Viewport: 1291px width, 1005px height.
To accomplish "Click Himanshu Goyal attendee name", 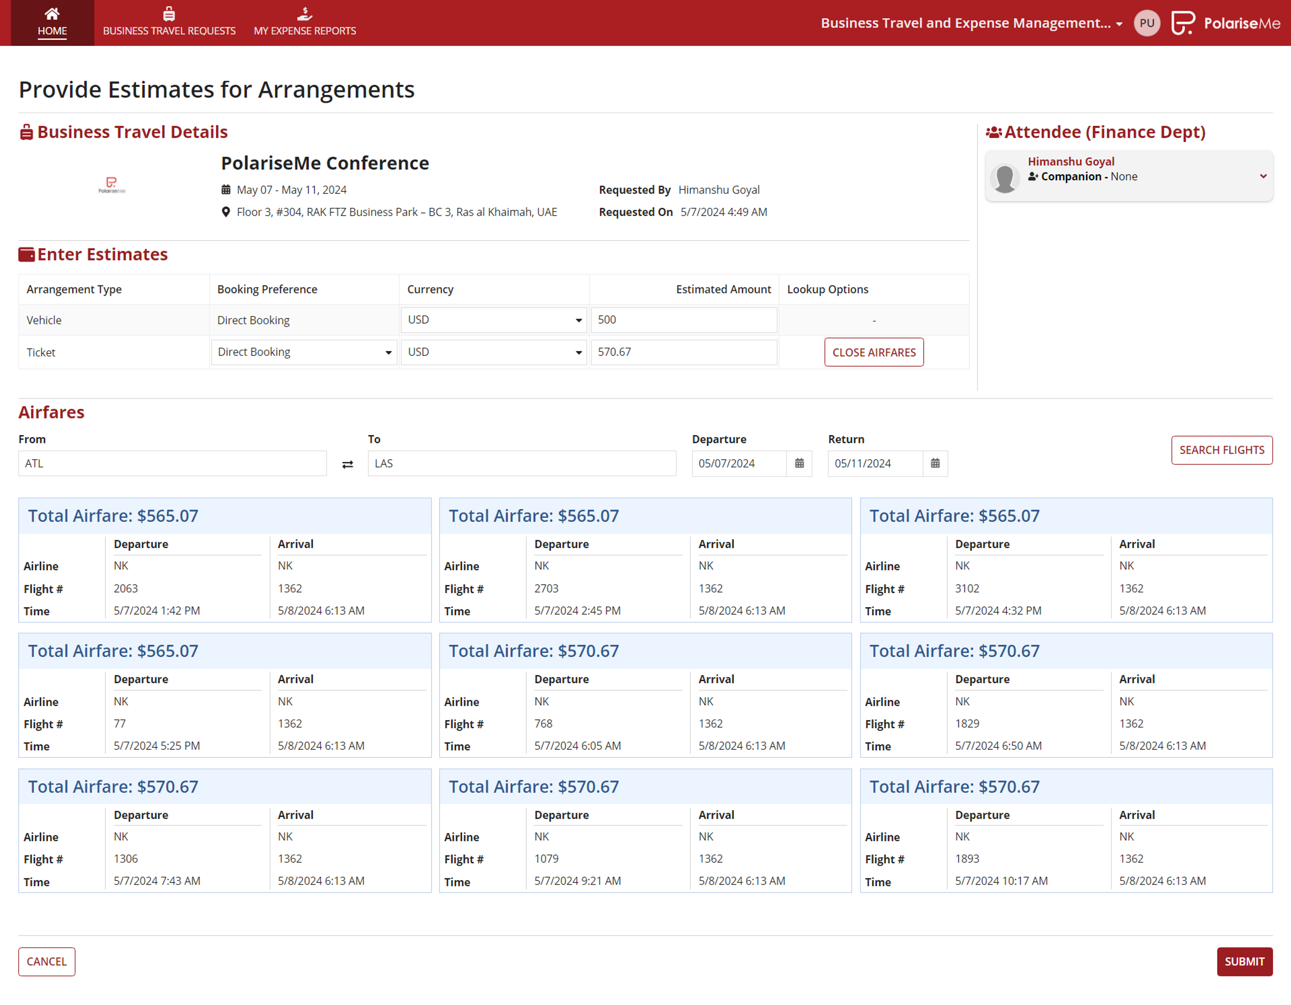I will (1070, 161).
